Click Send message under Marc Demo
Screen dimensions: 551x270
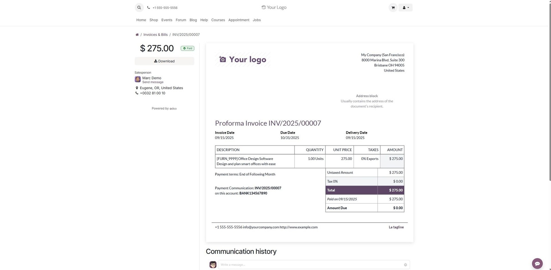tap(153, 82)
